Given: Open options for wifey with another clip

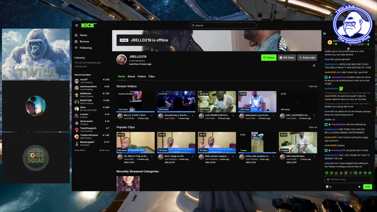Looking at the screenshot, I should click(x=274, y=156).
